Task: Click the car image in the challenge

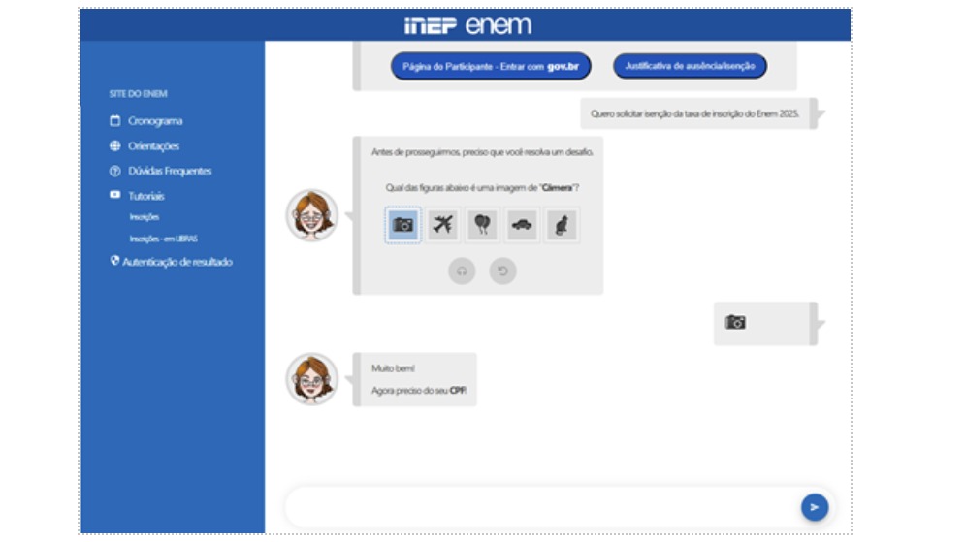Action: (x=522, y=225)
